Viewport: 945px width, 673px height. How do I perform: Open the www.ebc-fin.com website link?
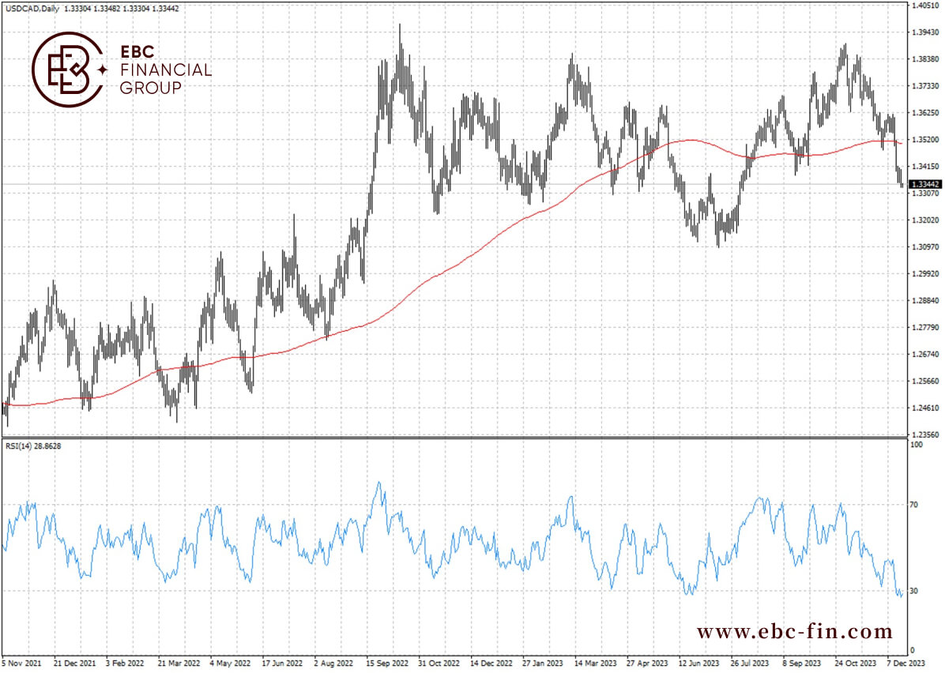coord(794,631)
